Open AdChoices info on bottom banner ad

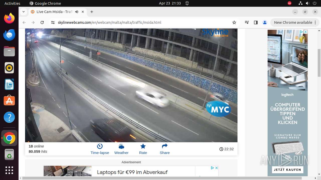[212, 168]
